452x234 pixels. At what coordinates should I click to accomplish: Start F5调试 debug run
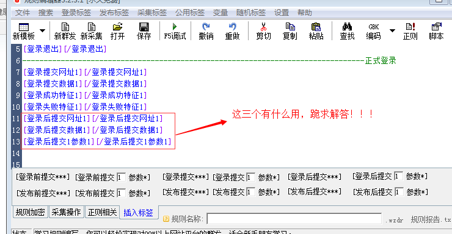coord(175,31)
